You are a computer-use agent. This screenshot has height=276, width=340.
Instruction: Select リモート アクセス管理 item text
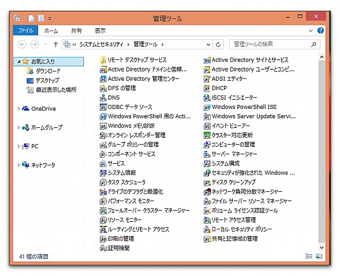point(234,220)
